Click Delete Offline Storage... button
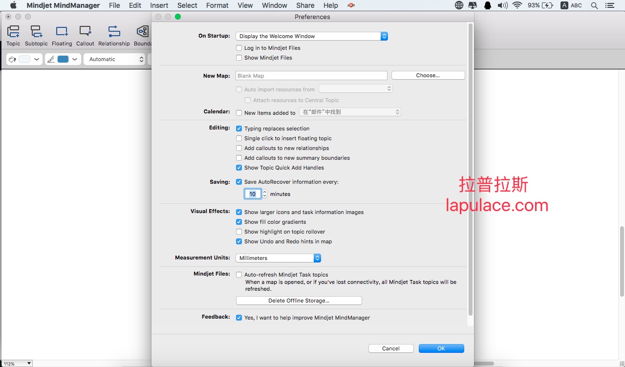Image resolution: width=625 pixels, height=367 pixels. click(x=299, y=301)
